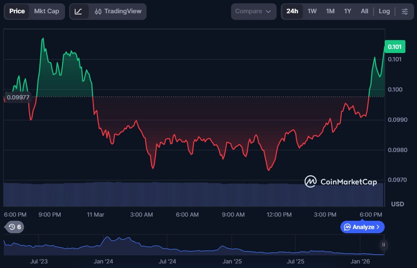
Task: Switch chart to Mkt Cap view
Action: [46, 11]
